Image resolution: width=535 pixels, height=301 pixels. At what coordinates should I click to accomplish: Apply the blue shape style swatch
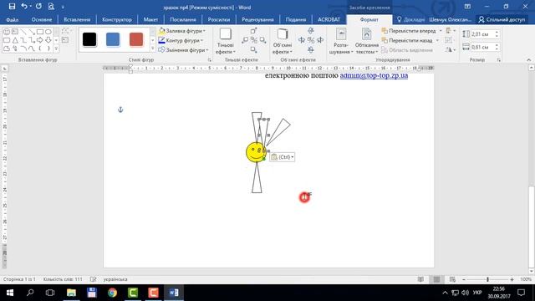pos(113,39)
